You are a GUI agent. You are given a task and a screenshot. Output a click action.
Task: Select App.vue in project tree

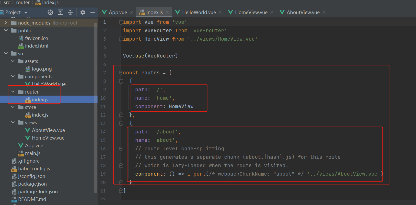[31, 145]
